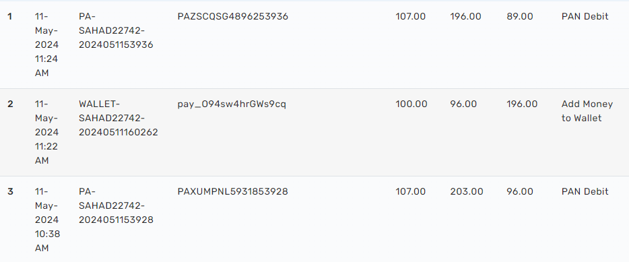Select transaction ID PAZSCQSG4896253936

click(232, 16)
